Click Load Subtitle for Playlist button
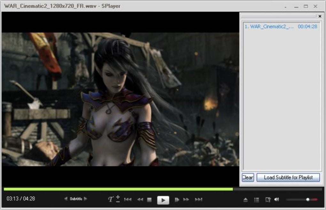Screen dimensions: 326x210 pos(288,178)
